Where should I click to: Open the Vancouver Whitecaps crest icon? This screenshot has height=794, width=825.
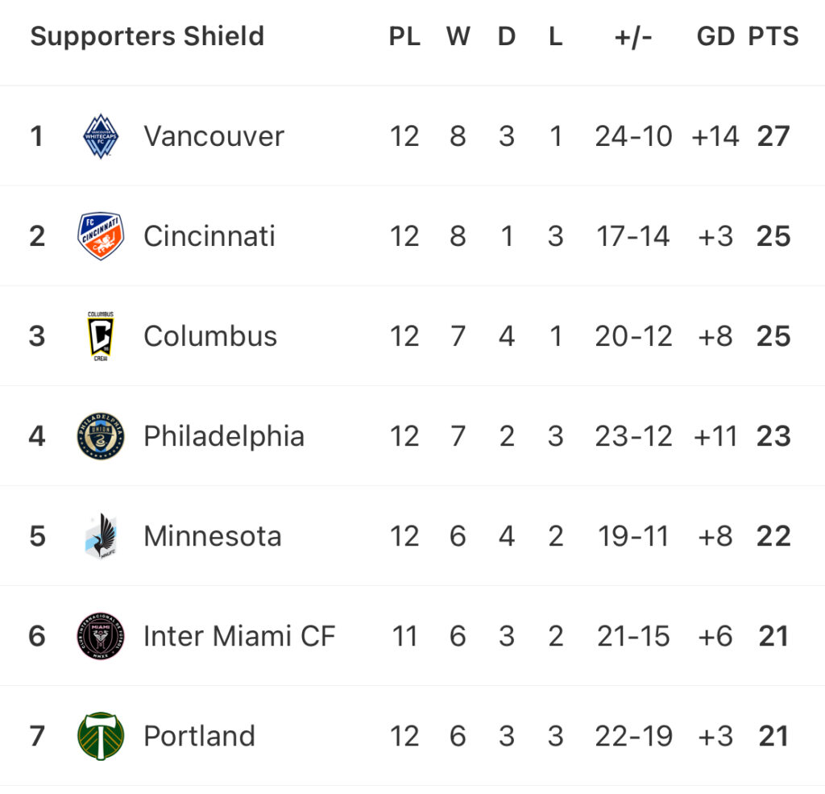click(x=101, y=136)
